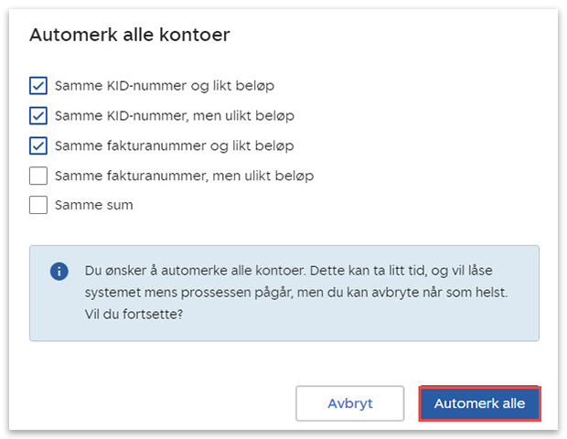Screen dimensions: 567x439
Task: Click the 'Automerk alle kontoer' dialog title
Action: tap(129, 36)
